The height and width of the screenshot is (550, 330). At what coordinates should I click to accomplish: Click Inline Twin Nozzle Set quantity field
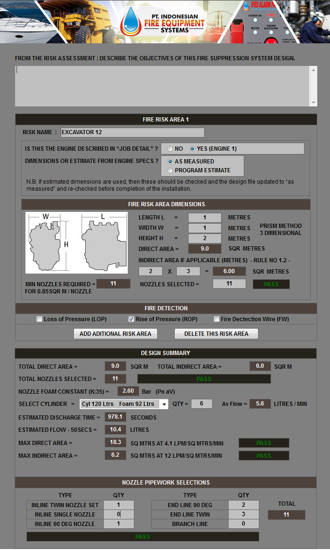click(119, 505)
